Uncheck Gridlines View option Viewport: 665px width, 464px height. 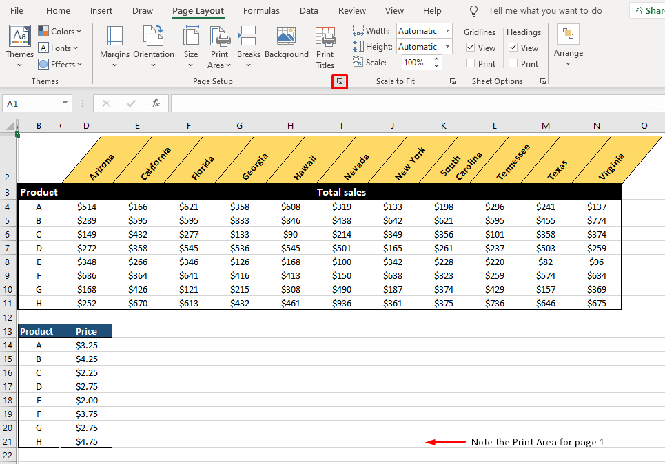[x=471, y=48]
